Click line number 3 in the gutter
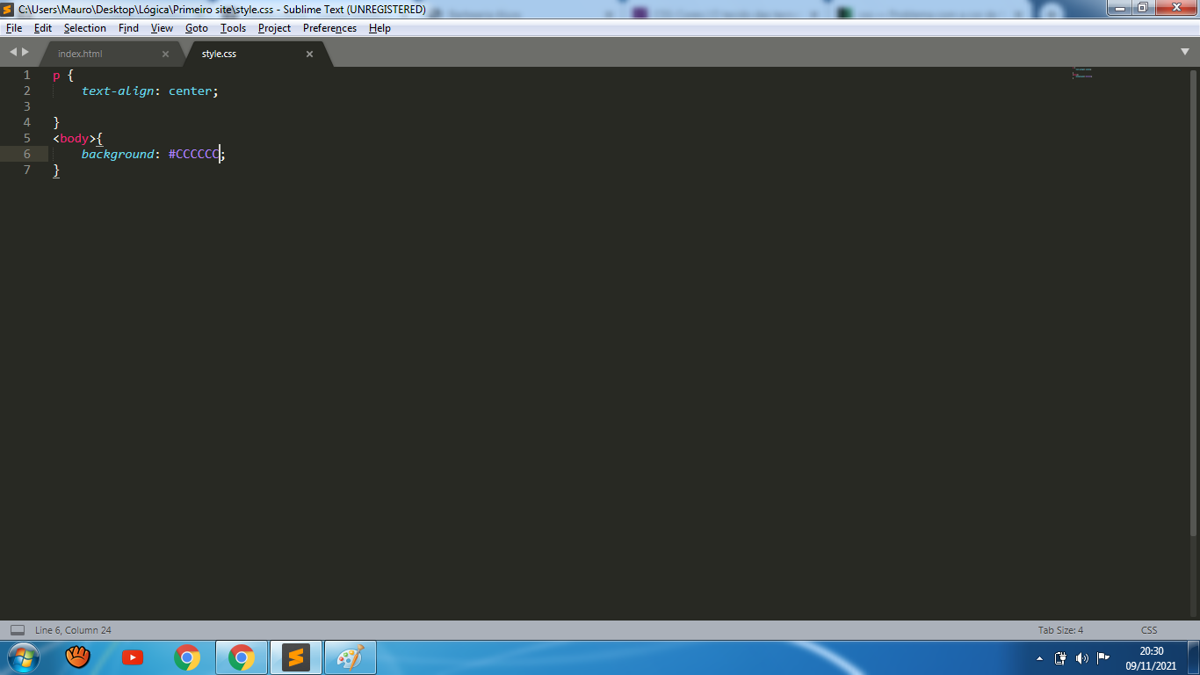Screen dimensions: 1200x675 point(27,106)
